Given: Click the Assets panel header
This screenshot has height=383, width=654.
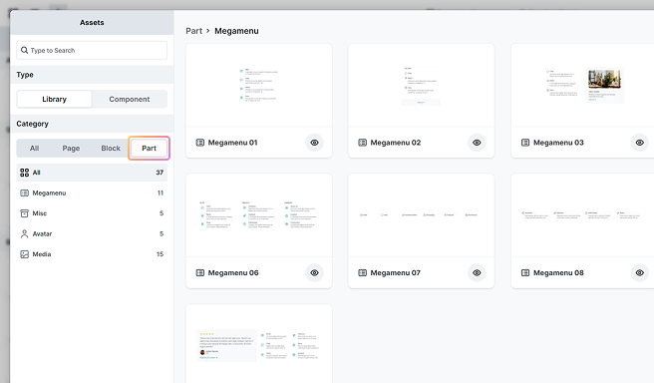Looking at the screenshot, I should click(x=92, y=23).
